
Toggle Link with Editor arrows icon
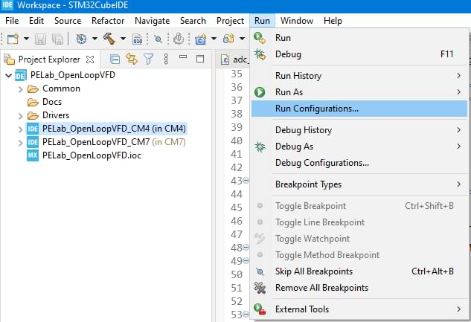(x=132, y=59)
